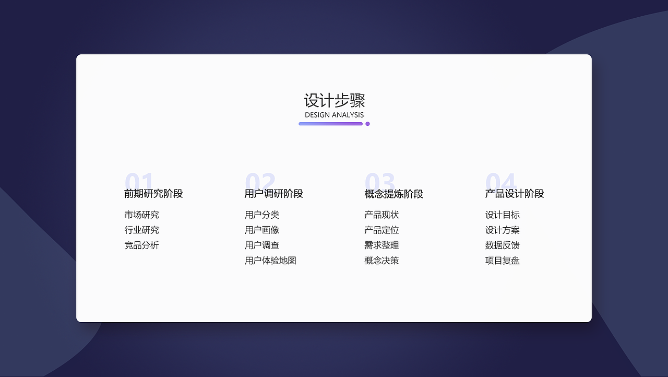Viewport: 668px width, 377px height.
Task: Click the slide title 设计步骤
Action: [x=335, y=99]
